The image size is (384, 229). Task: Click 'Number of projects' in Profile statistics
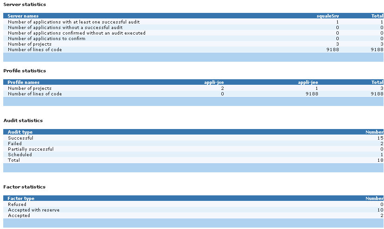click(x=30, y=88)
